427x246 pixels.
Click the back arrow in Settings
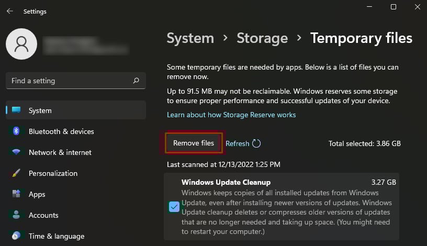(x=9, y=11)
